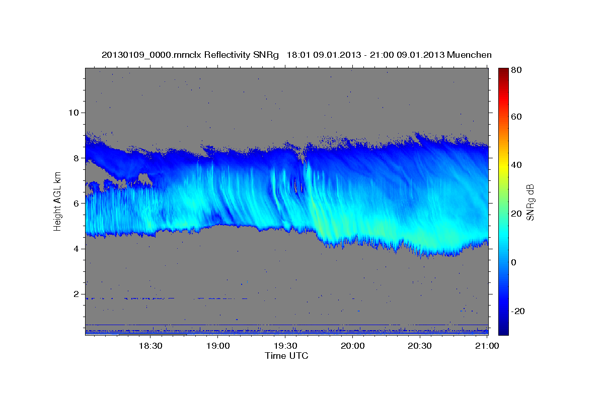Click the height tick label 10

(x=73, y=113)
